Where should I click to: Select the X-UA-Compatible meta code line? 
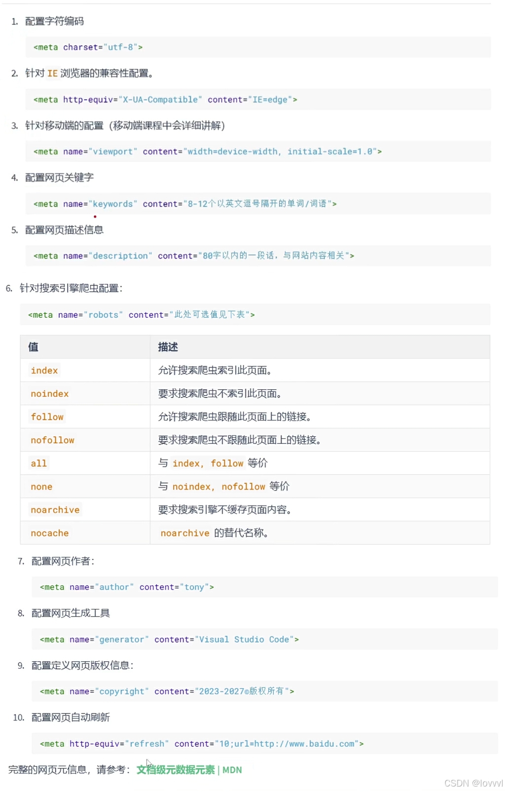[x=258, y=100]
